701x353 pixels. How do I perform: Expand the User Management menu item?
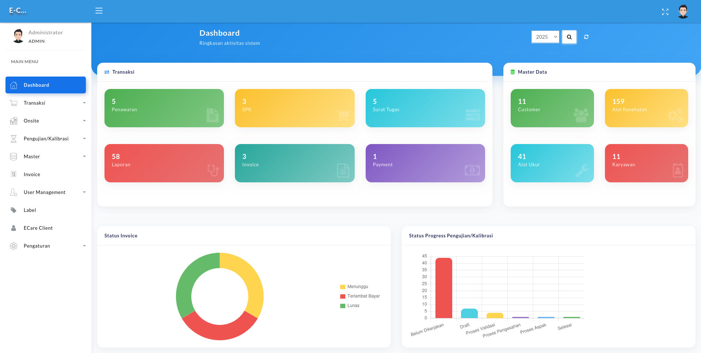click(x=46, y=192)
